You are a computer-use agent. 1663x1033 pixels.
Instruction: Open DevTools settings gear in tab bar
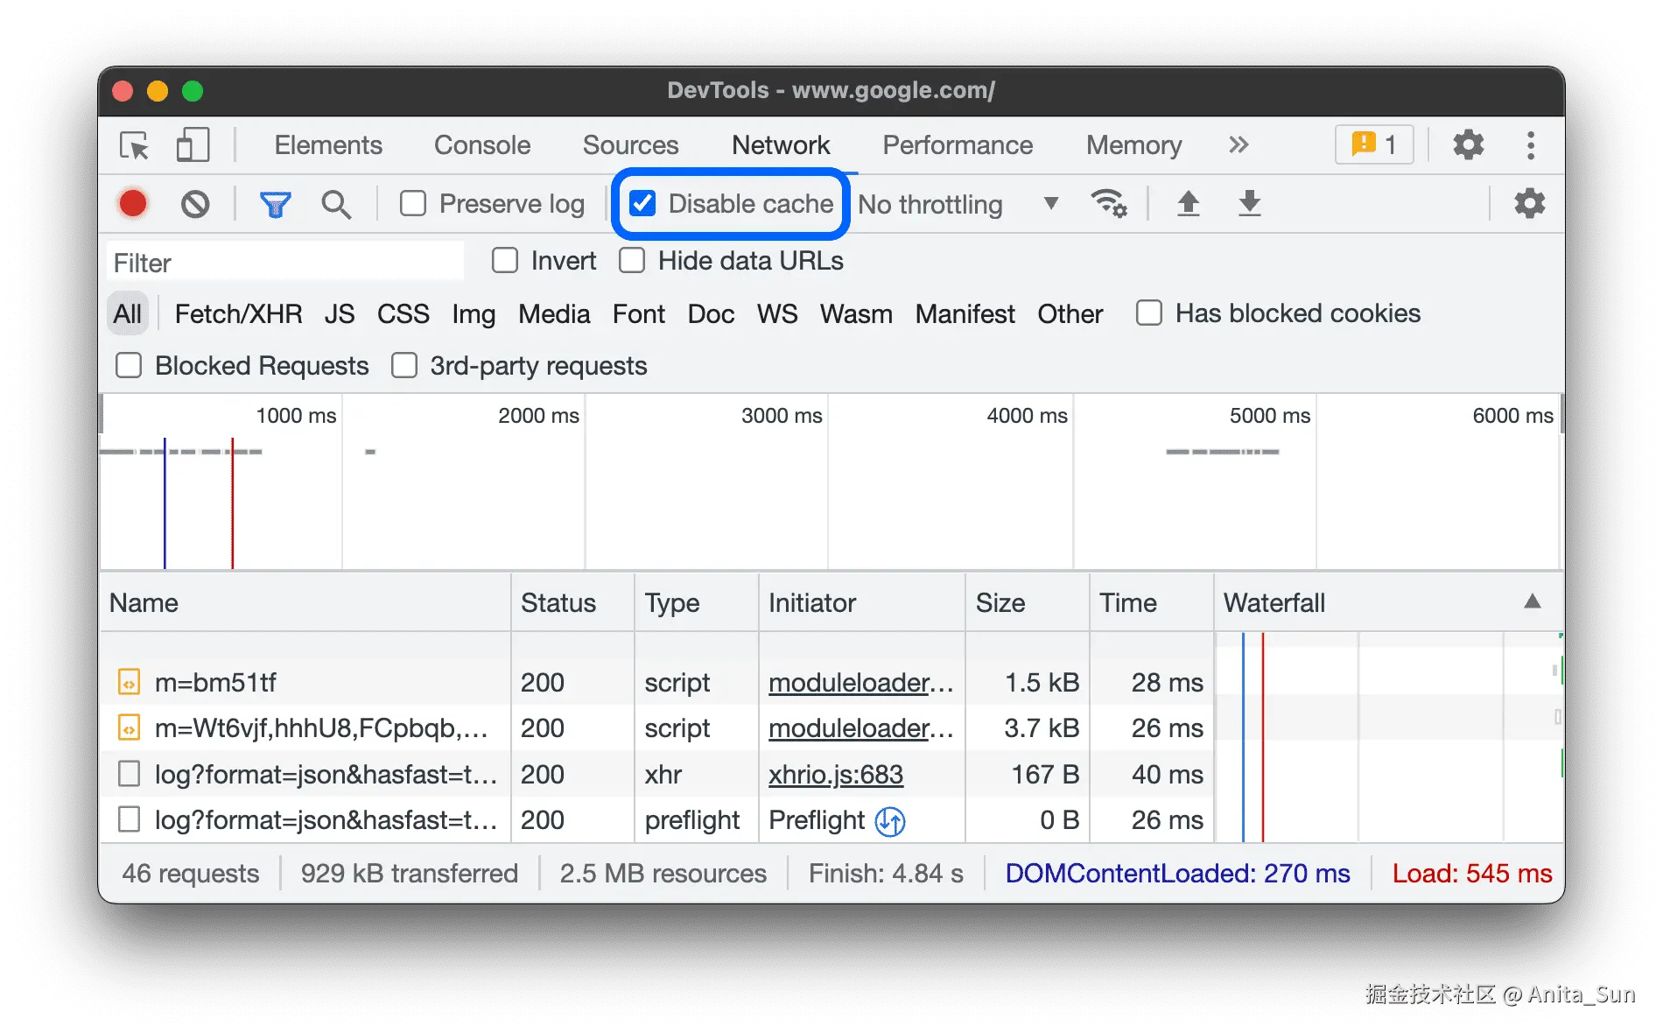point(1469,144)
